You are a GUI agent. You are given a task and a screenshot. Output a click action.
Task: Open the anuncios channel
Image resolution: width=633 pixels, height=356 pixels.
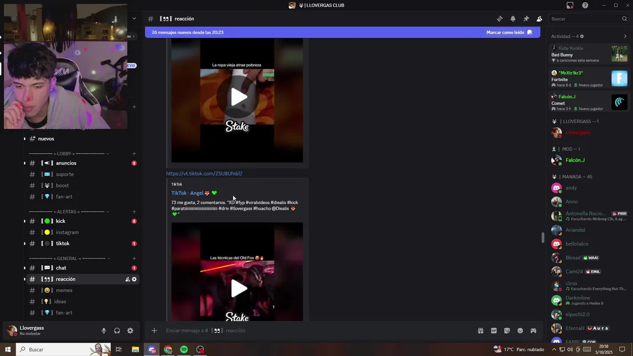click(82, 163)
